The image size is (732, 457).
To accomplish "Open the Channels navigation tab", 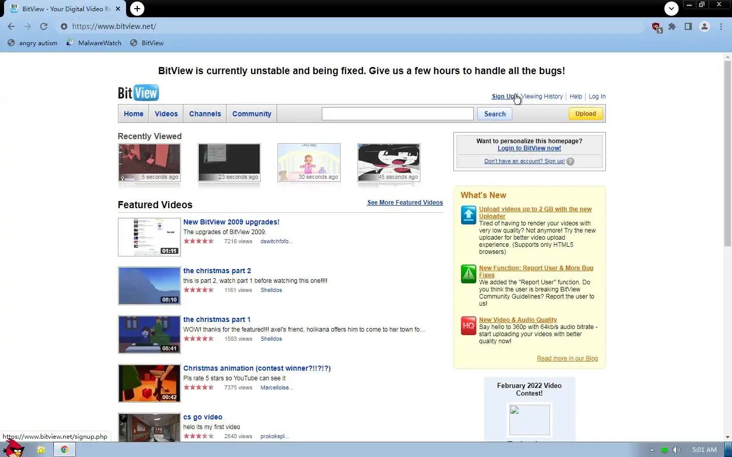I will point(205,114).
